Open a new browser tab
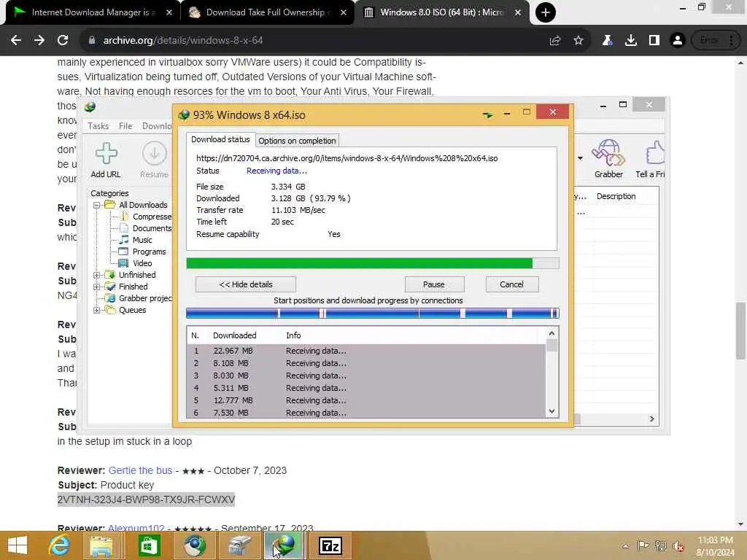The image size is (747, 560). 546,12
